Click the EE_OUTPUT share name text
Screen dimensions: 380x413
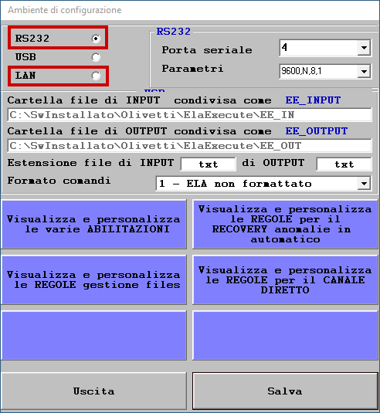(317, 131)
